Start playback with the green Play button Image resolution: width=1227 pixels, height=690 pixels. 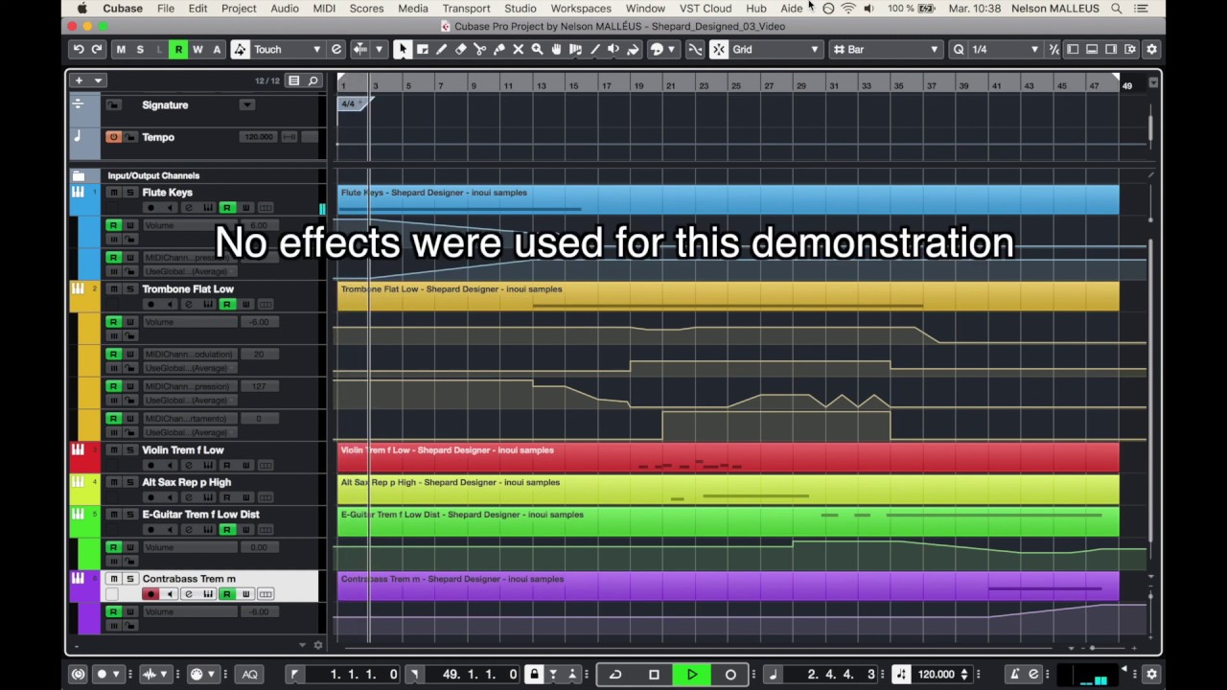(692, 675)
